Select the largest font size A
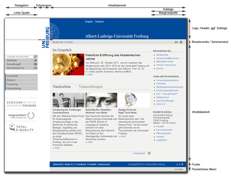231x185 pixels. pyautogui.click(x=182, y=164)
